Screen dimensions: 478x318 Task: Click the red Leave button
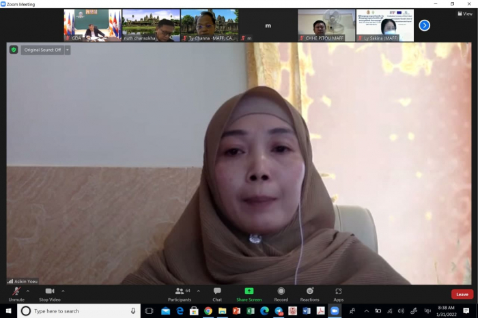(462, 294)
